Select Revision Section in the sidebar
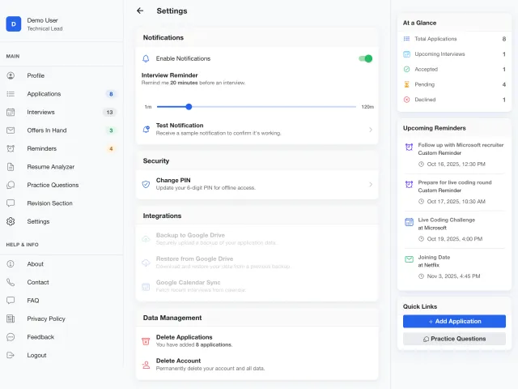518x389 pixels. 62,203
